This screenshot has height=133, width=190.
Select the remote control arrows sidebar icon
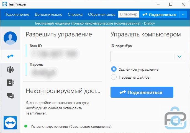10,56
